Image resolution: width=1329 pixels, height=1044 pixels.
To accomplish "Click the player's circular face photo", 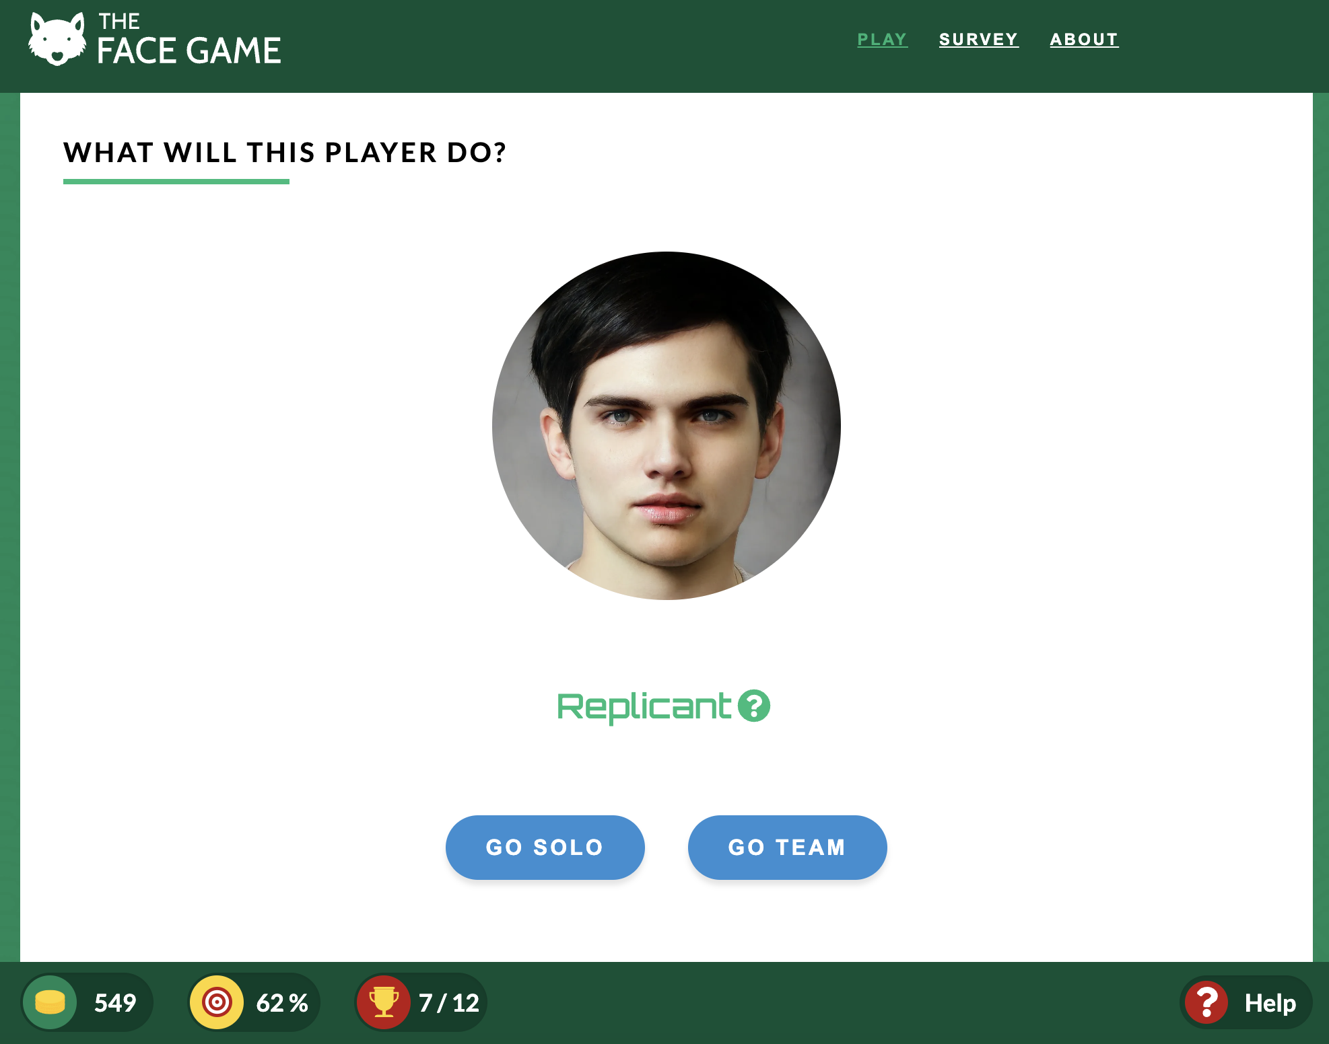I will click(x=667, y=426).
